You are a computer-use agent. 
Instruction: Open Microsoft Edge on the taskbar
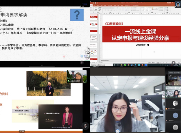136,65
